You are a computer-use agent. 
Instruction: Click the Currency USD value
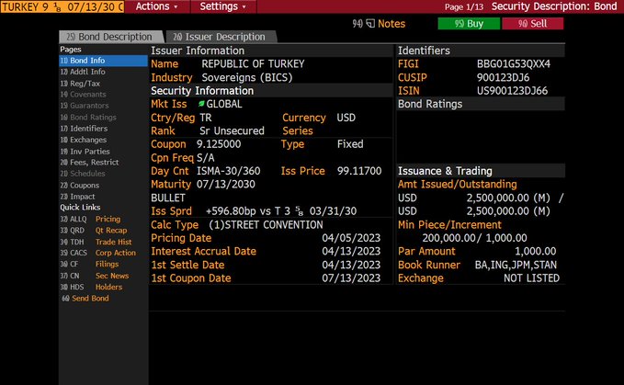coord(346,118)
